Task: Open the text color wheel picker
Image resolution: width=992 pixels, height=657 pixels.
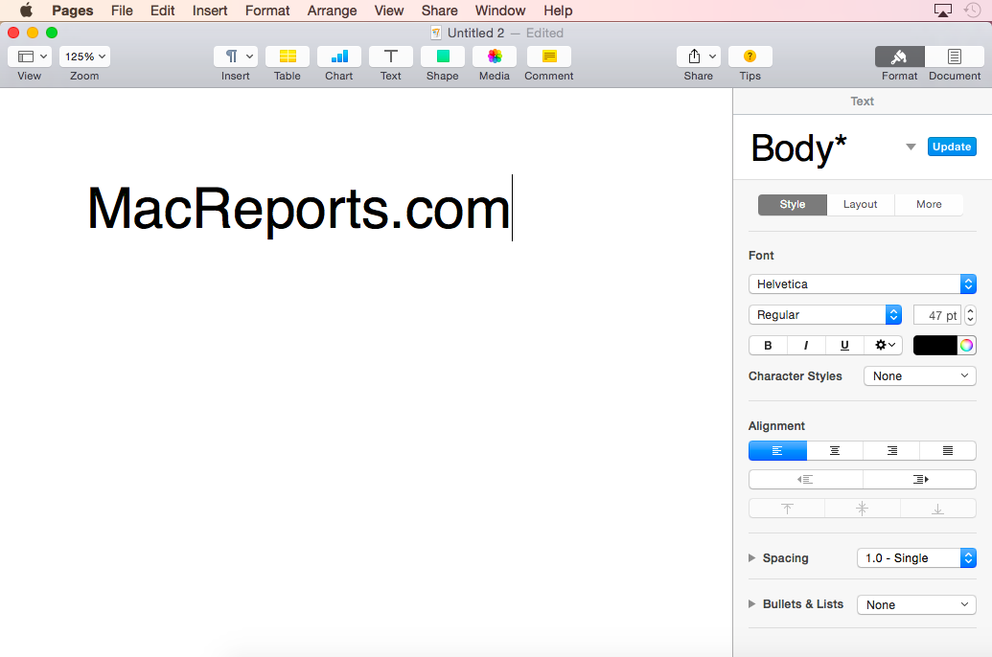Action: point(966,346)
